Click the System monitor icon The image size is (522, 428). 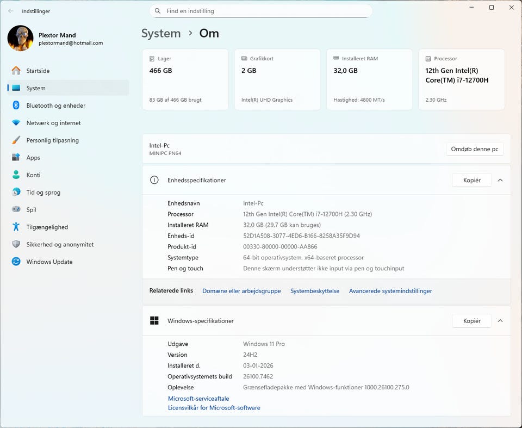click(x=16, y=88)
